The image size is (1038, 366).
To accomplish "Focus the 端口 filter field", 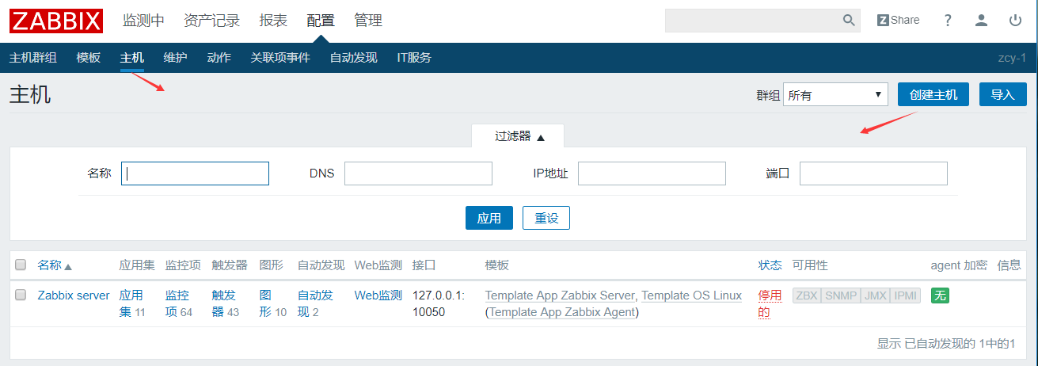I will click(873, 173).
